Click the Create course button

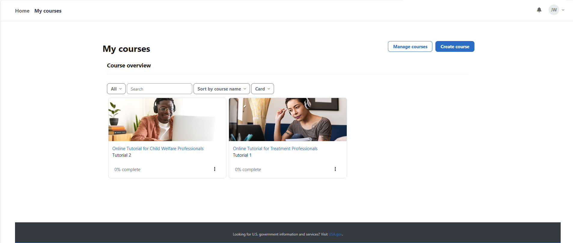coord(455,46)
